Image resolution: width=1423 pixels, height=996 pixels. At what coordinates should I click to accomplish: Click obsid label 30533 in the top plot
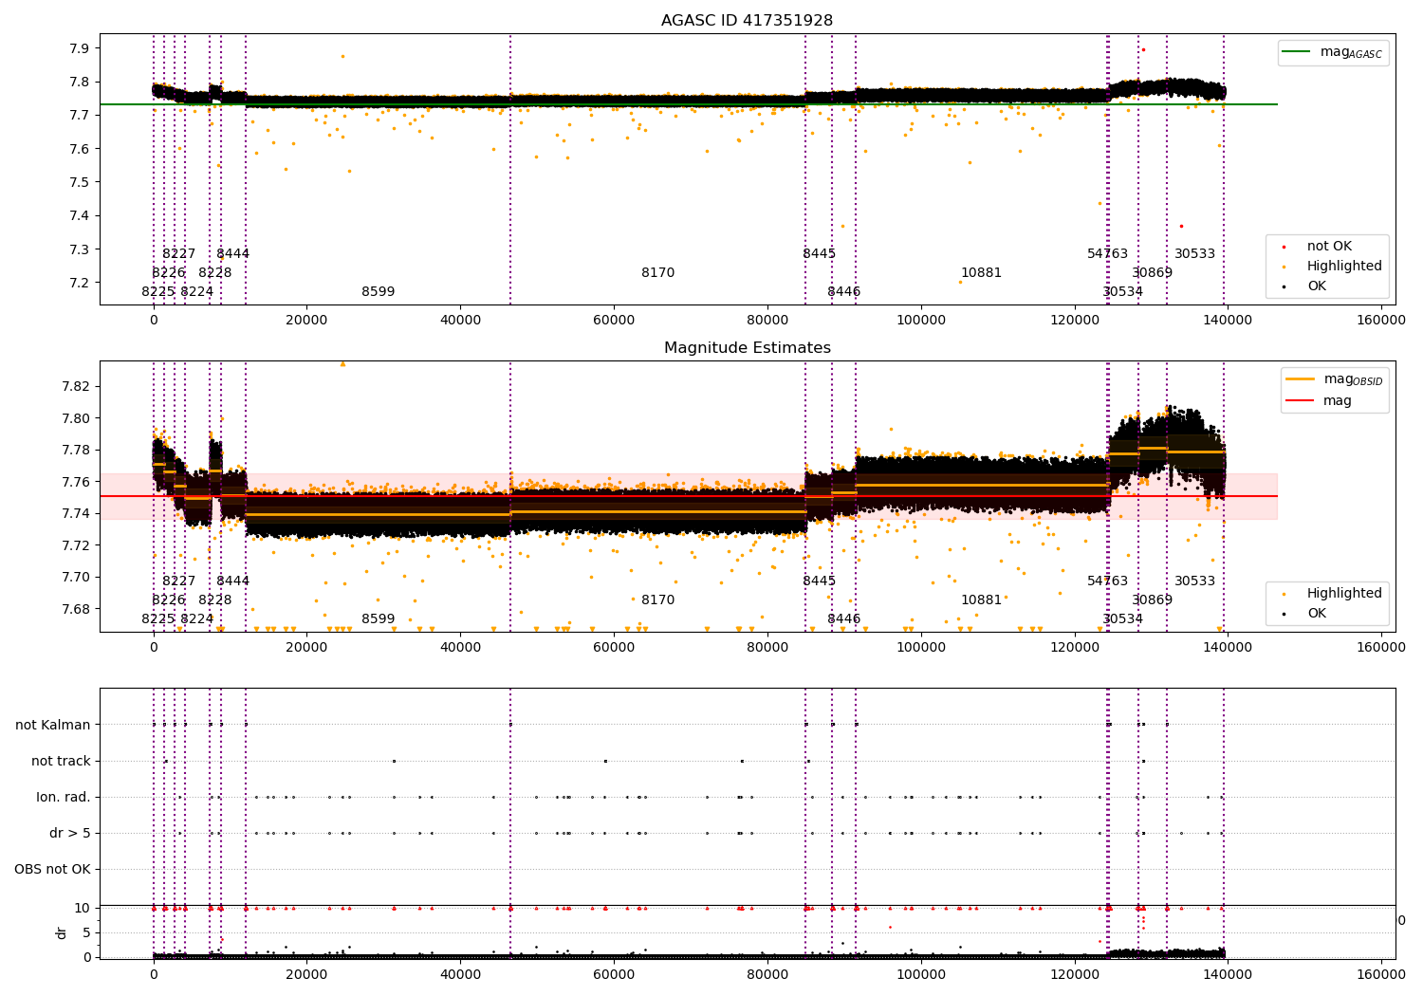point(1194,254)
